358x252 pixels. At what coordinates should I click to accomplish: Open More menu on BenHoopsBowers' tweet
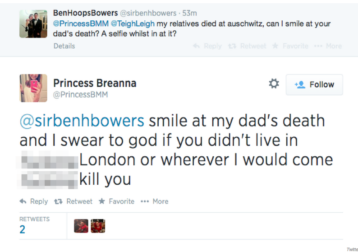[x=329, y=46]
